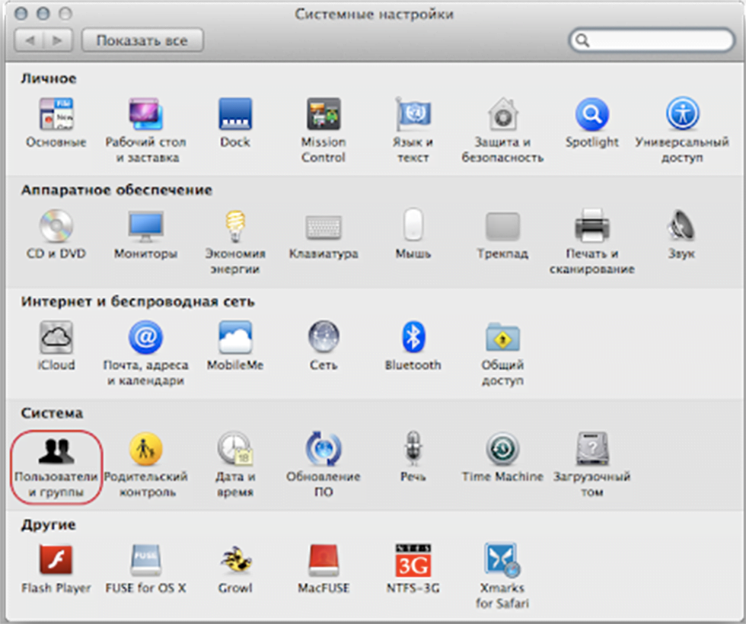Go forward with the right arrow button
This screenshot has width=746, height=624.
[x=58, y=40]
